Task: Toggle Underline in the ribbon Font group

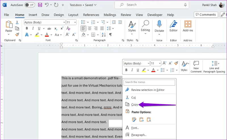Action: 39,28
